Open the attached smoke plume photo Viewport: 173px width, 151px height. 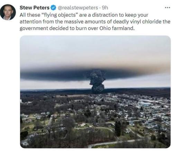(95, 92)
